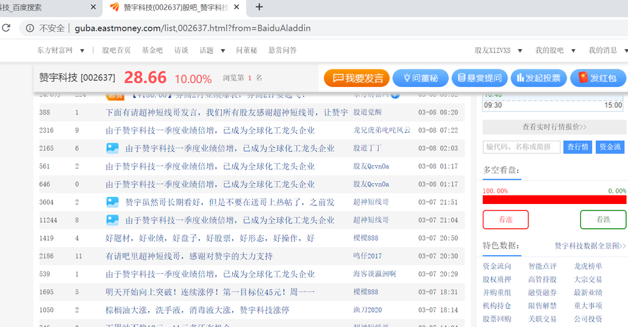628x327 pixels.
Task: Expand the 话题 dropdown arrow
Action: tap(222, 50)
